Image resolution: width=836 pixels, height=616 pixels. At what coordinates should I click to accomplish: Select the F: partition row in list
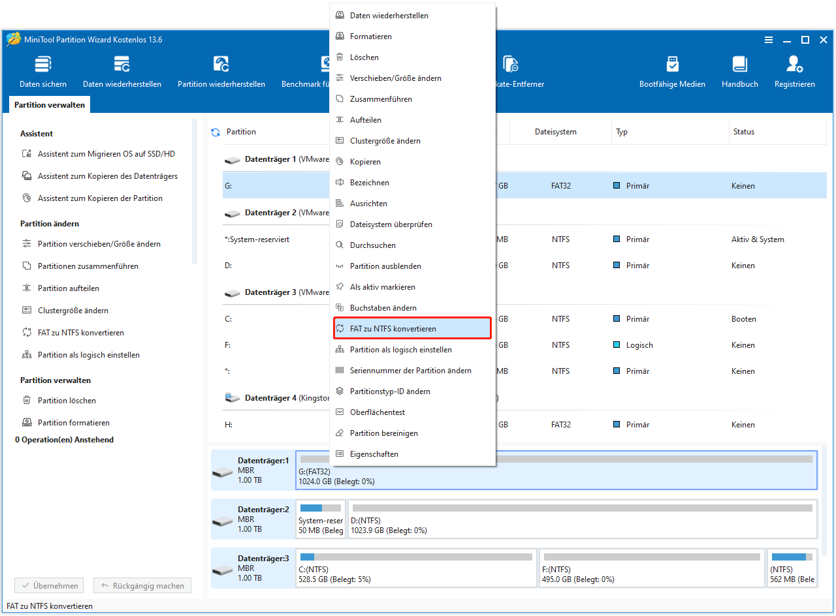coord(524,345)
